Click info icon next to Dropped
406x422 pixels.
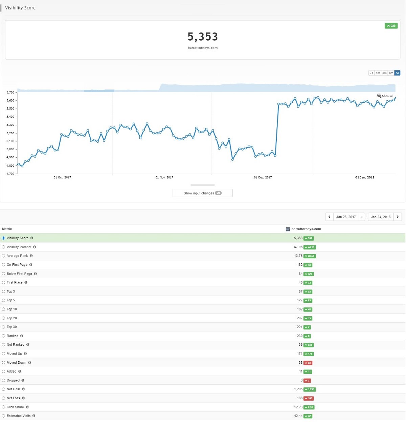(x=23, y=380)
